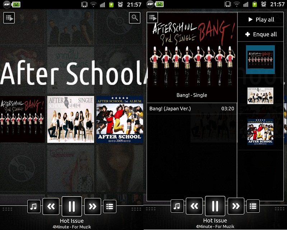The width and height of the screenshot is (287, 230).
Task: Play Bang! (Japan Ver.) track
Action: tap(192, 109)
